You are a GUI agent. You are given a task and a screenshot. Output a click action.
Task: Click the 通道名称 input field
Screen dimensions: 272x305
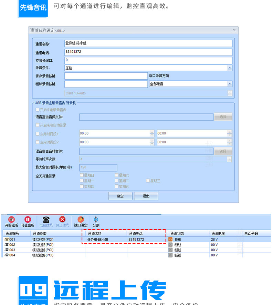[148, 43]
